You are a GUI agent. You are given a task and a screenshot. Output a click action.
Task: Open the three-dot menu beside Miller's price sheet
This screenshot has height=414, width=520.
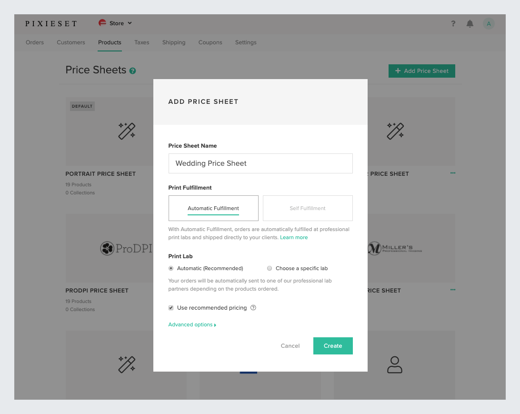point(453,290)
